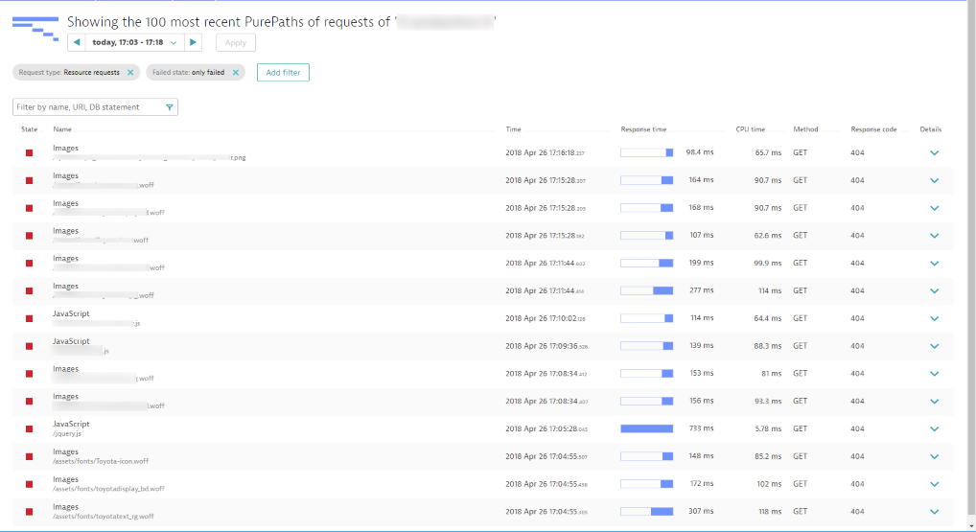
Task: Go to next time frame arrow
Action: [x=193, y=42]
